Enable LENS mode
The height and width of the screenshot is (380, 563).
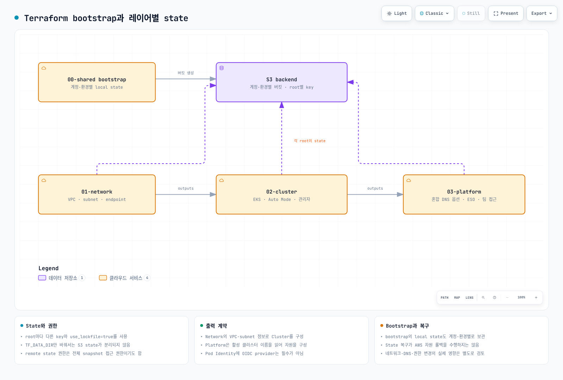tap(469, 298)
